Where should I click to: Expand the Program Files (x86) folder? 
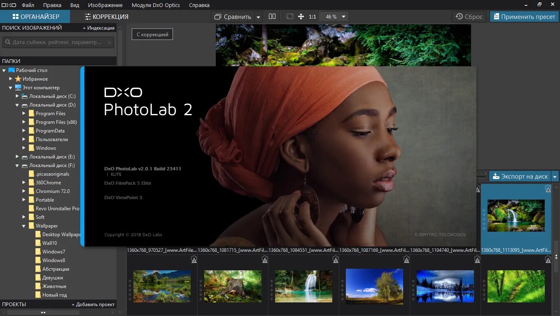coord(24,122)
